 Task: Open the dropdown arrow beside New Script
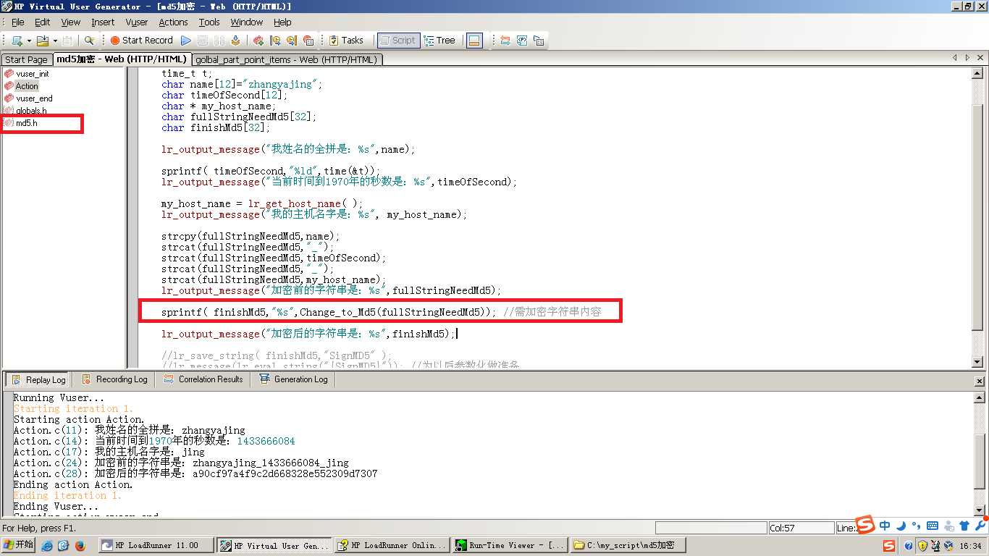[29, 41]
